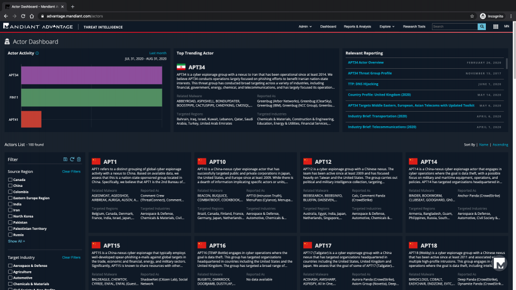Open Reports & Analysis nav item
516x290 pixels.
357,26
